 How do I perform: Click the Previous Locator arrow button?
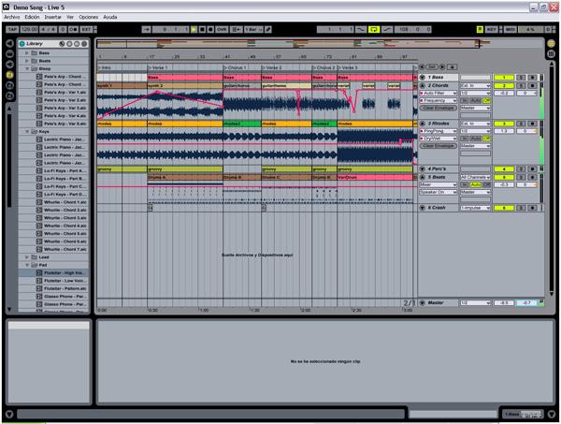[x=422, y=67]
